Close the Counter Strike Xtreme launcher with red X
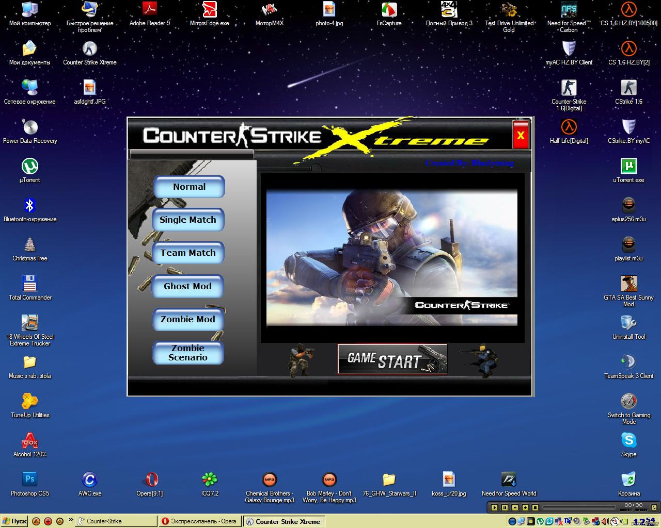This screenshot has height=528, width=661. tap(521, 135)
